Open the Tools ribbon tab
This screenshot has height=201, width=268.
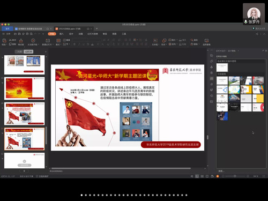click(124, 34)
